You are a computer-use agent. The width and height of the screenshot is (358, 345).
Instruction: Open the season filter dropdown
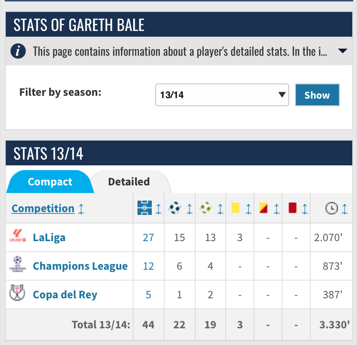point(222,95)
